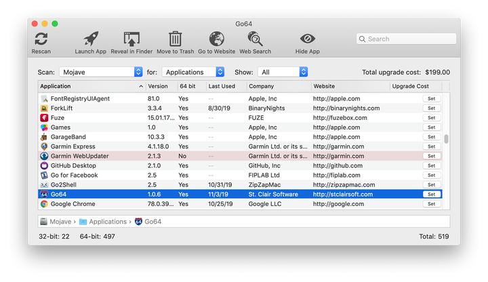Select the GitHub Desktop app icon
The height and width of the screenshot is (282, 488).
click(x=44, y=165)
